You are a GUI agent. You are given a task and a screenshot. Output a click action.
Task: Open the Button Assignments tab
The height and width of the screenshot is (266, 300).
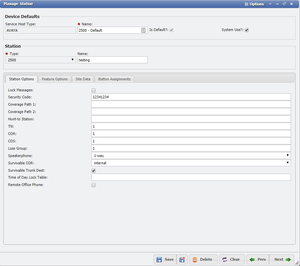point(114,79)
